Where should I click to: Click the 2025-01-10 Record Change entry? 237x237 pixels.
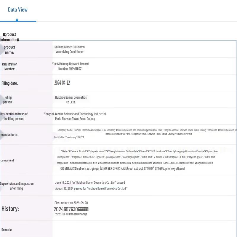[71, 214]
